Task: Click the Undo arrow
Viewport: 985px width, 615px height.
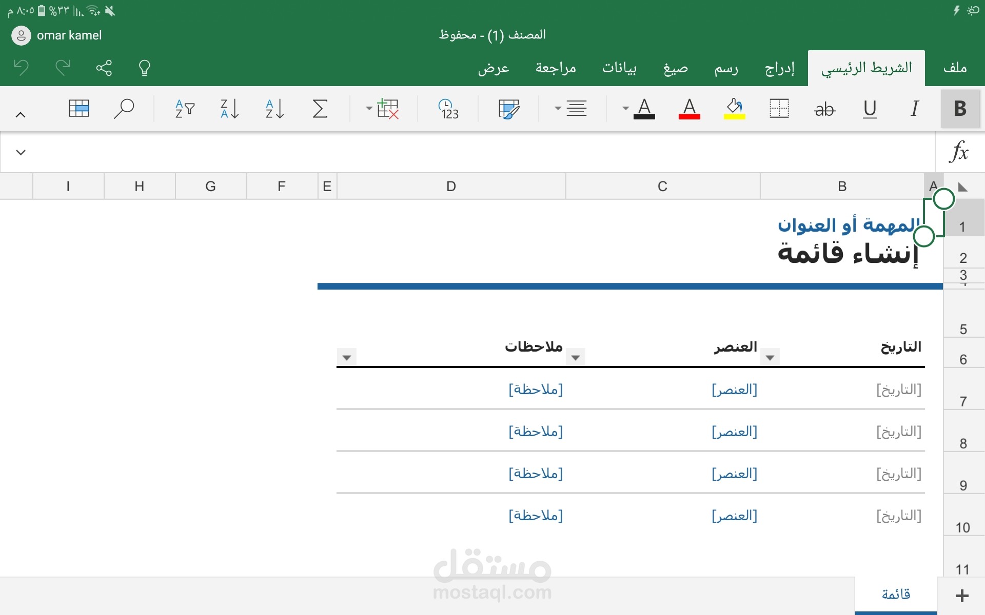Action: coord(21,68)
